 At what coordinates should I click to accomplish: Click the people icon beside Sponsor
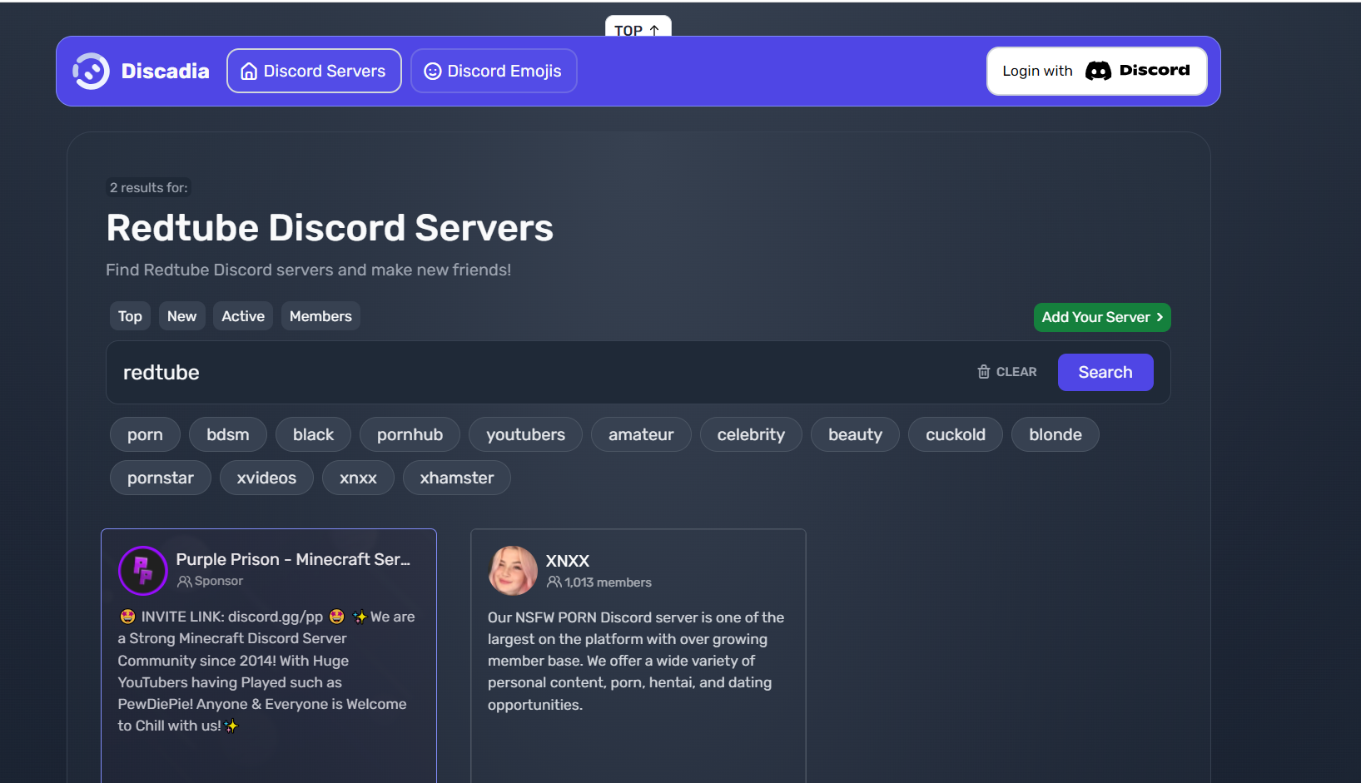pyautogui.click(x=185, y=582)
